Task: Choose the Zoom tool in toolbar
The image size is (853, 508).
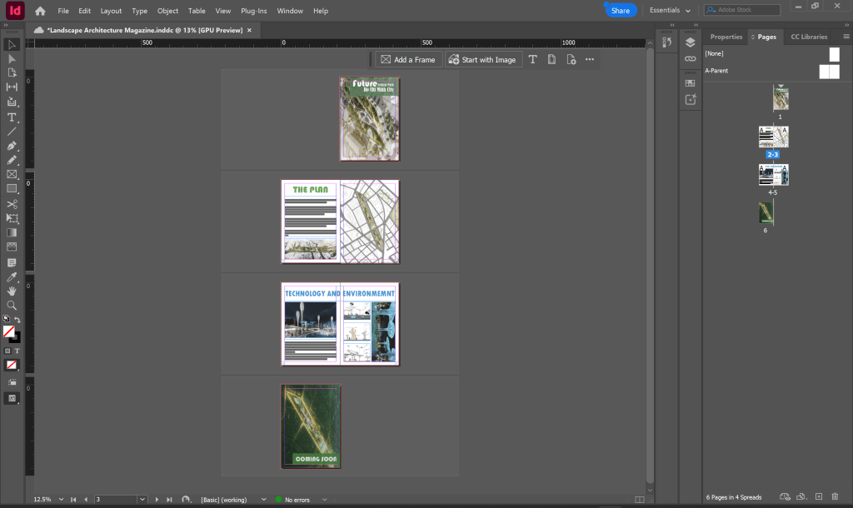Action: point(12,305)
